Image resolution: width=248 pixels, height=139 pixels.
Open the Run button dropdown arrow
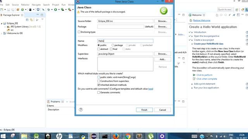coord(59,10)
